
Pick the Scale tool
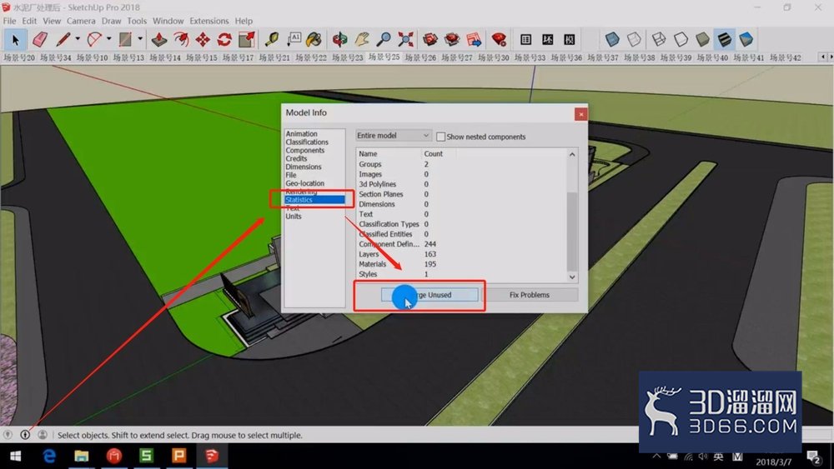(246, 39)
